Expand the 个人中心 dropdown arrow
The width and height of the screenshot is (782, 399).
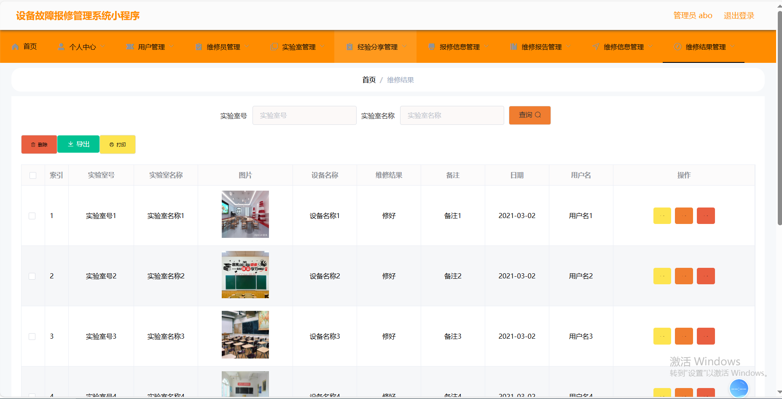pos(103,46)
